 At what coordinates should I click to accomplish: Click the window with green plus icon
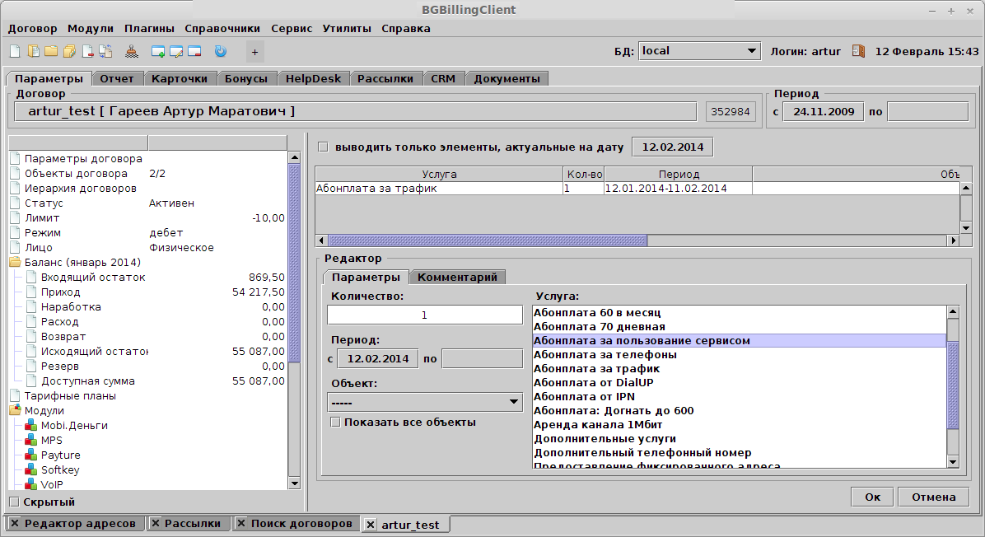(158, 51)
